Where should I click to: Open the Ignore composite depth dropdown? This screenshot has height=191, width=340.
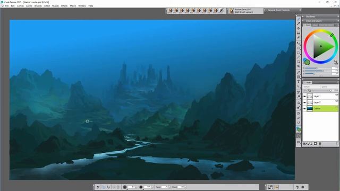click(x=329, y=86)
